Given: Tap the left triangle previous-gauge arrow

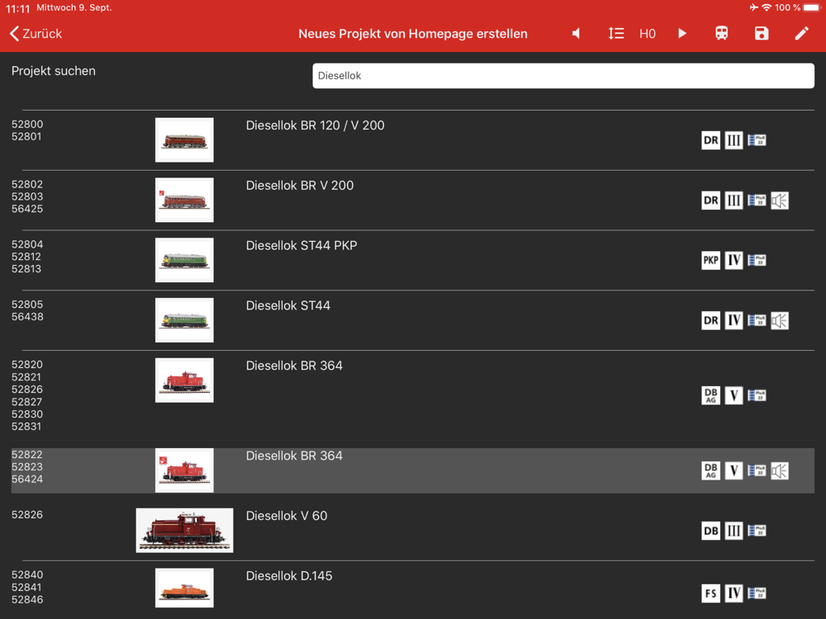Looking at the screenshot, I should coord(577,34).
